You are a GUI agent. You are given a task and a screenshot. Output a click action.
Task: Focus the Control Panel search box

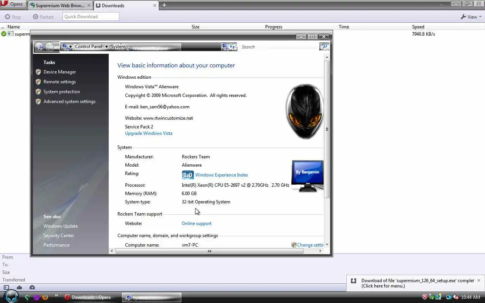279,47
